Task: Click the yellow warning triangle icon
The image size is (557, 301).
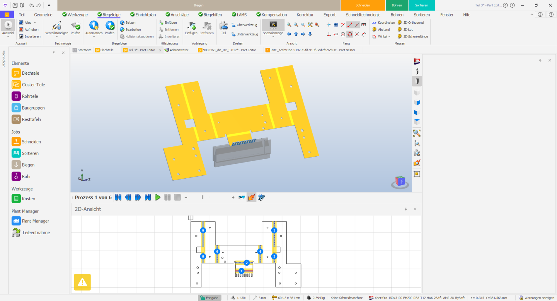Action: 82,282
